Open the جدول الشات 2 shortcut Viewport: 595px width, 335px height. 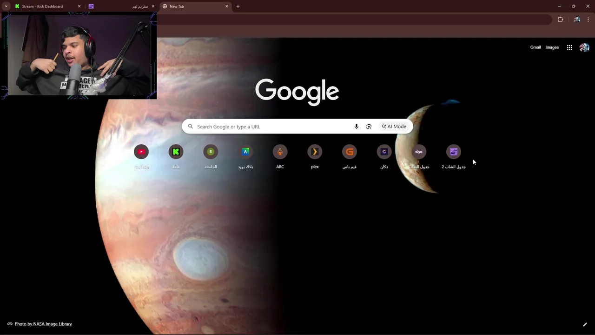click(453, 157)
